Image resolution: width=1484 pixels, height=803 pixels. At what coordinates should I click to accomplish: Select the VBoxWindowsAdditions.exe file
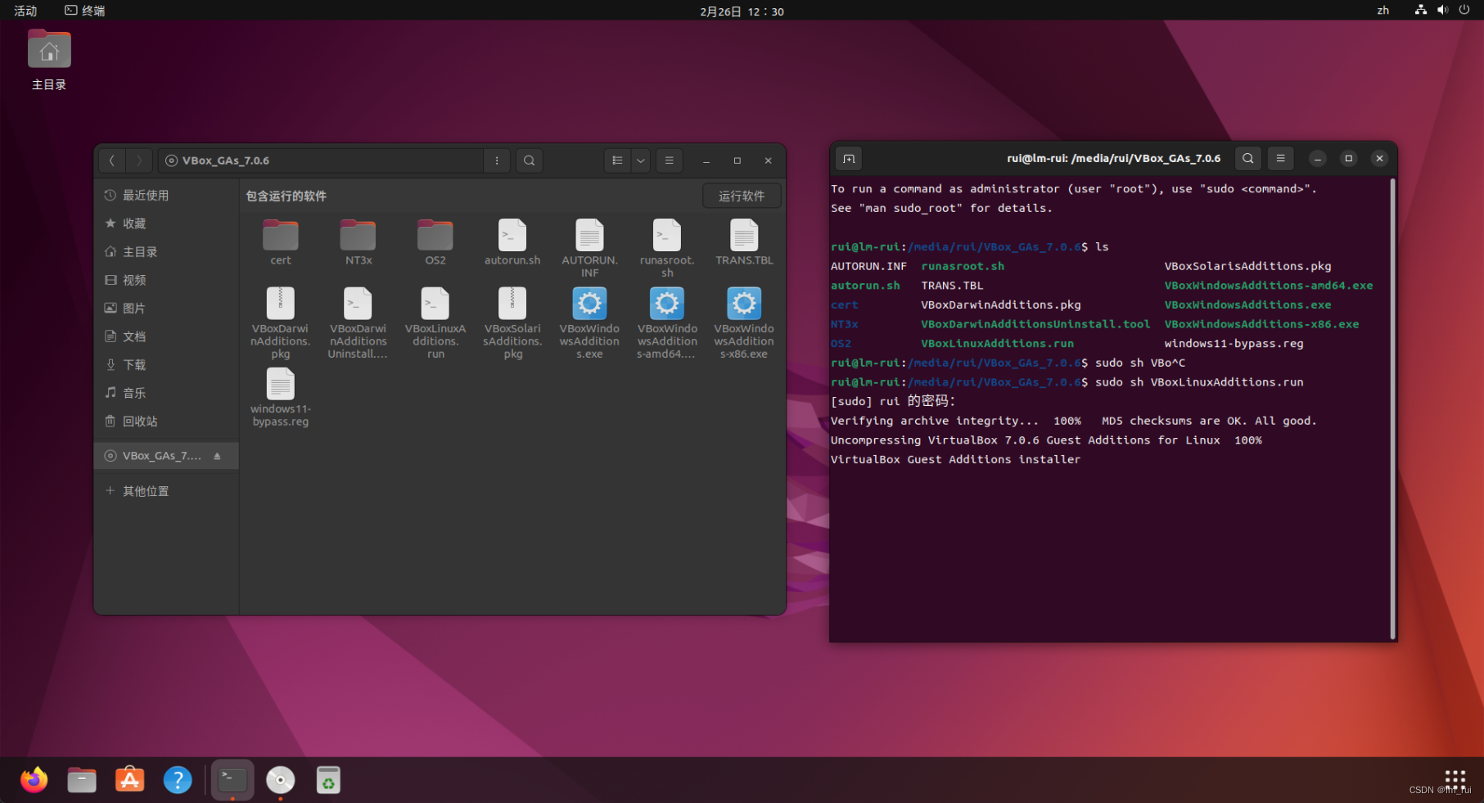tap(589, 323)
